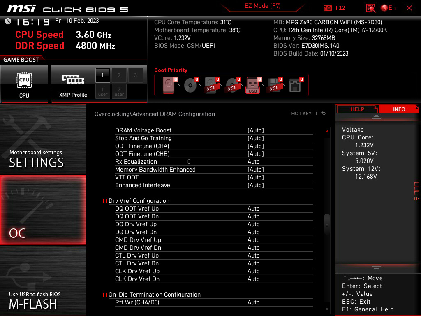Switch to the INFO tab
Image resolution: width=421 pixels, height=316 pixels.
coord(399,109)
